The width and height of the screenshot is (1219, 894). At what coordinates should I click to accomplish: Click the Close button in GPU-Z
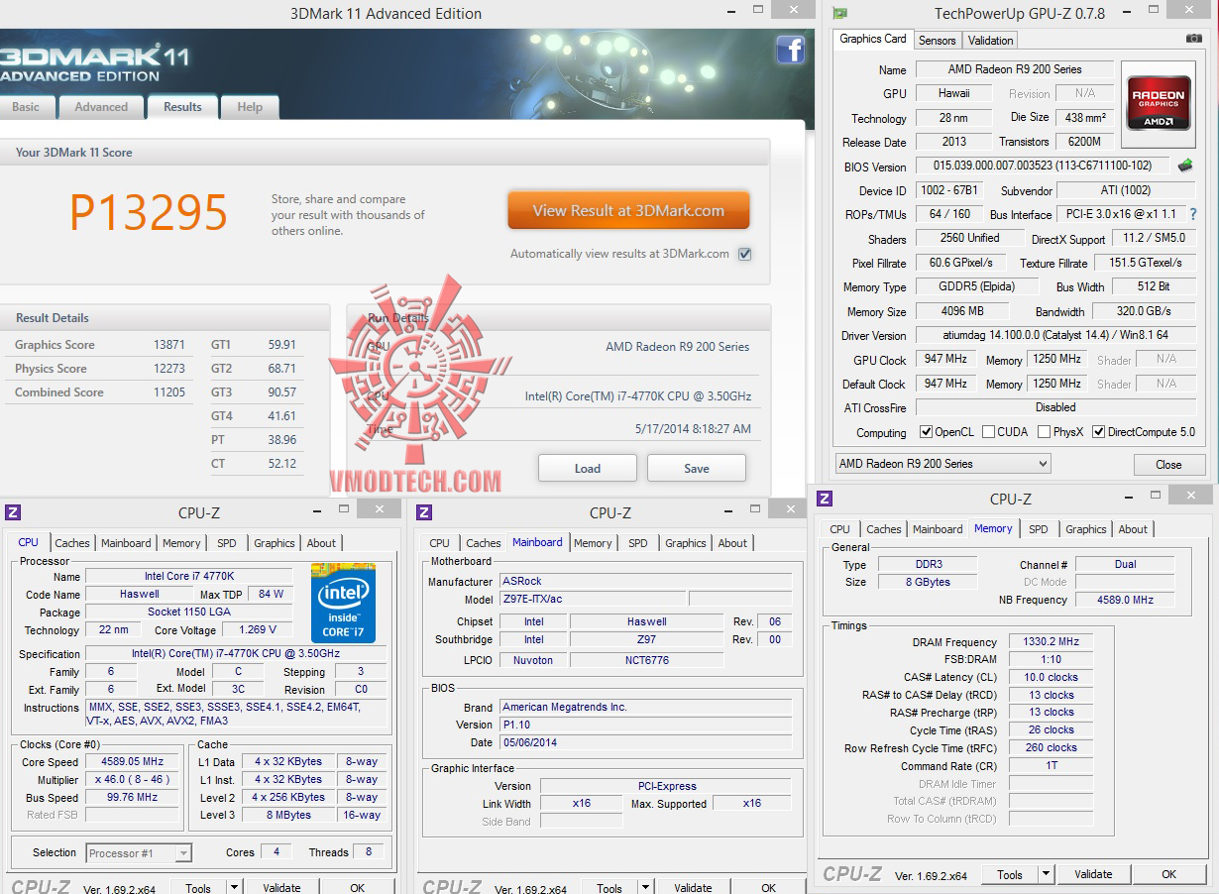1168,464
